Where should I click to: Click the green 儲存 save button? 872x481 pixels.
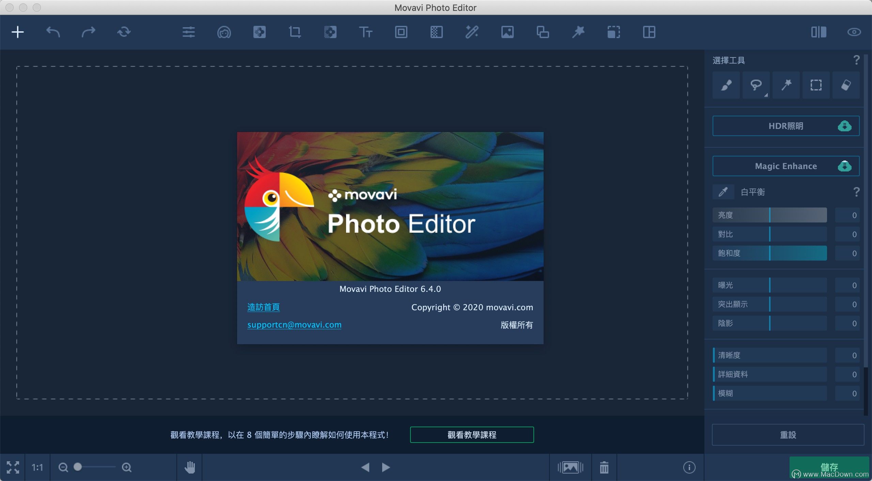click(x=829, y=467)
